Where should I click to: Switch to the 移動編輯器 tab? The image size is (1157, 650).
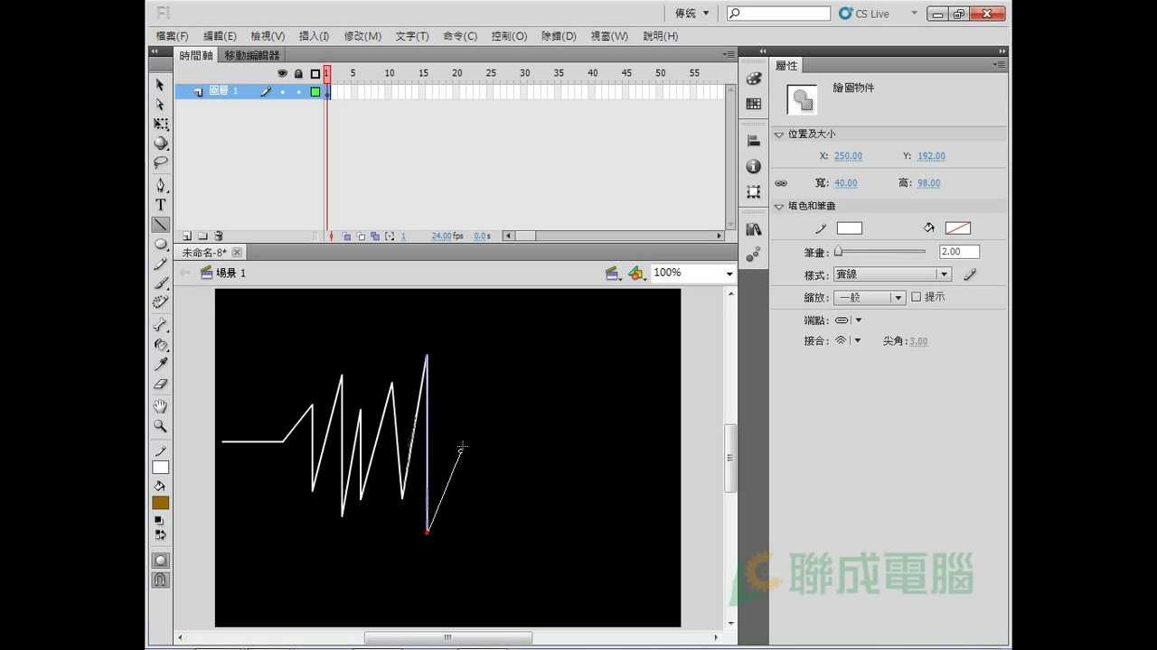tap(252, 55)
